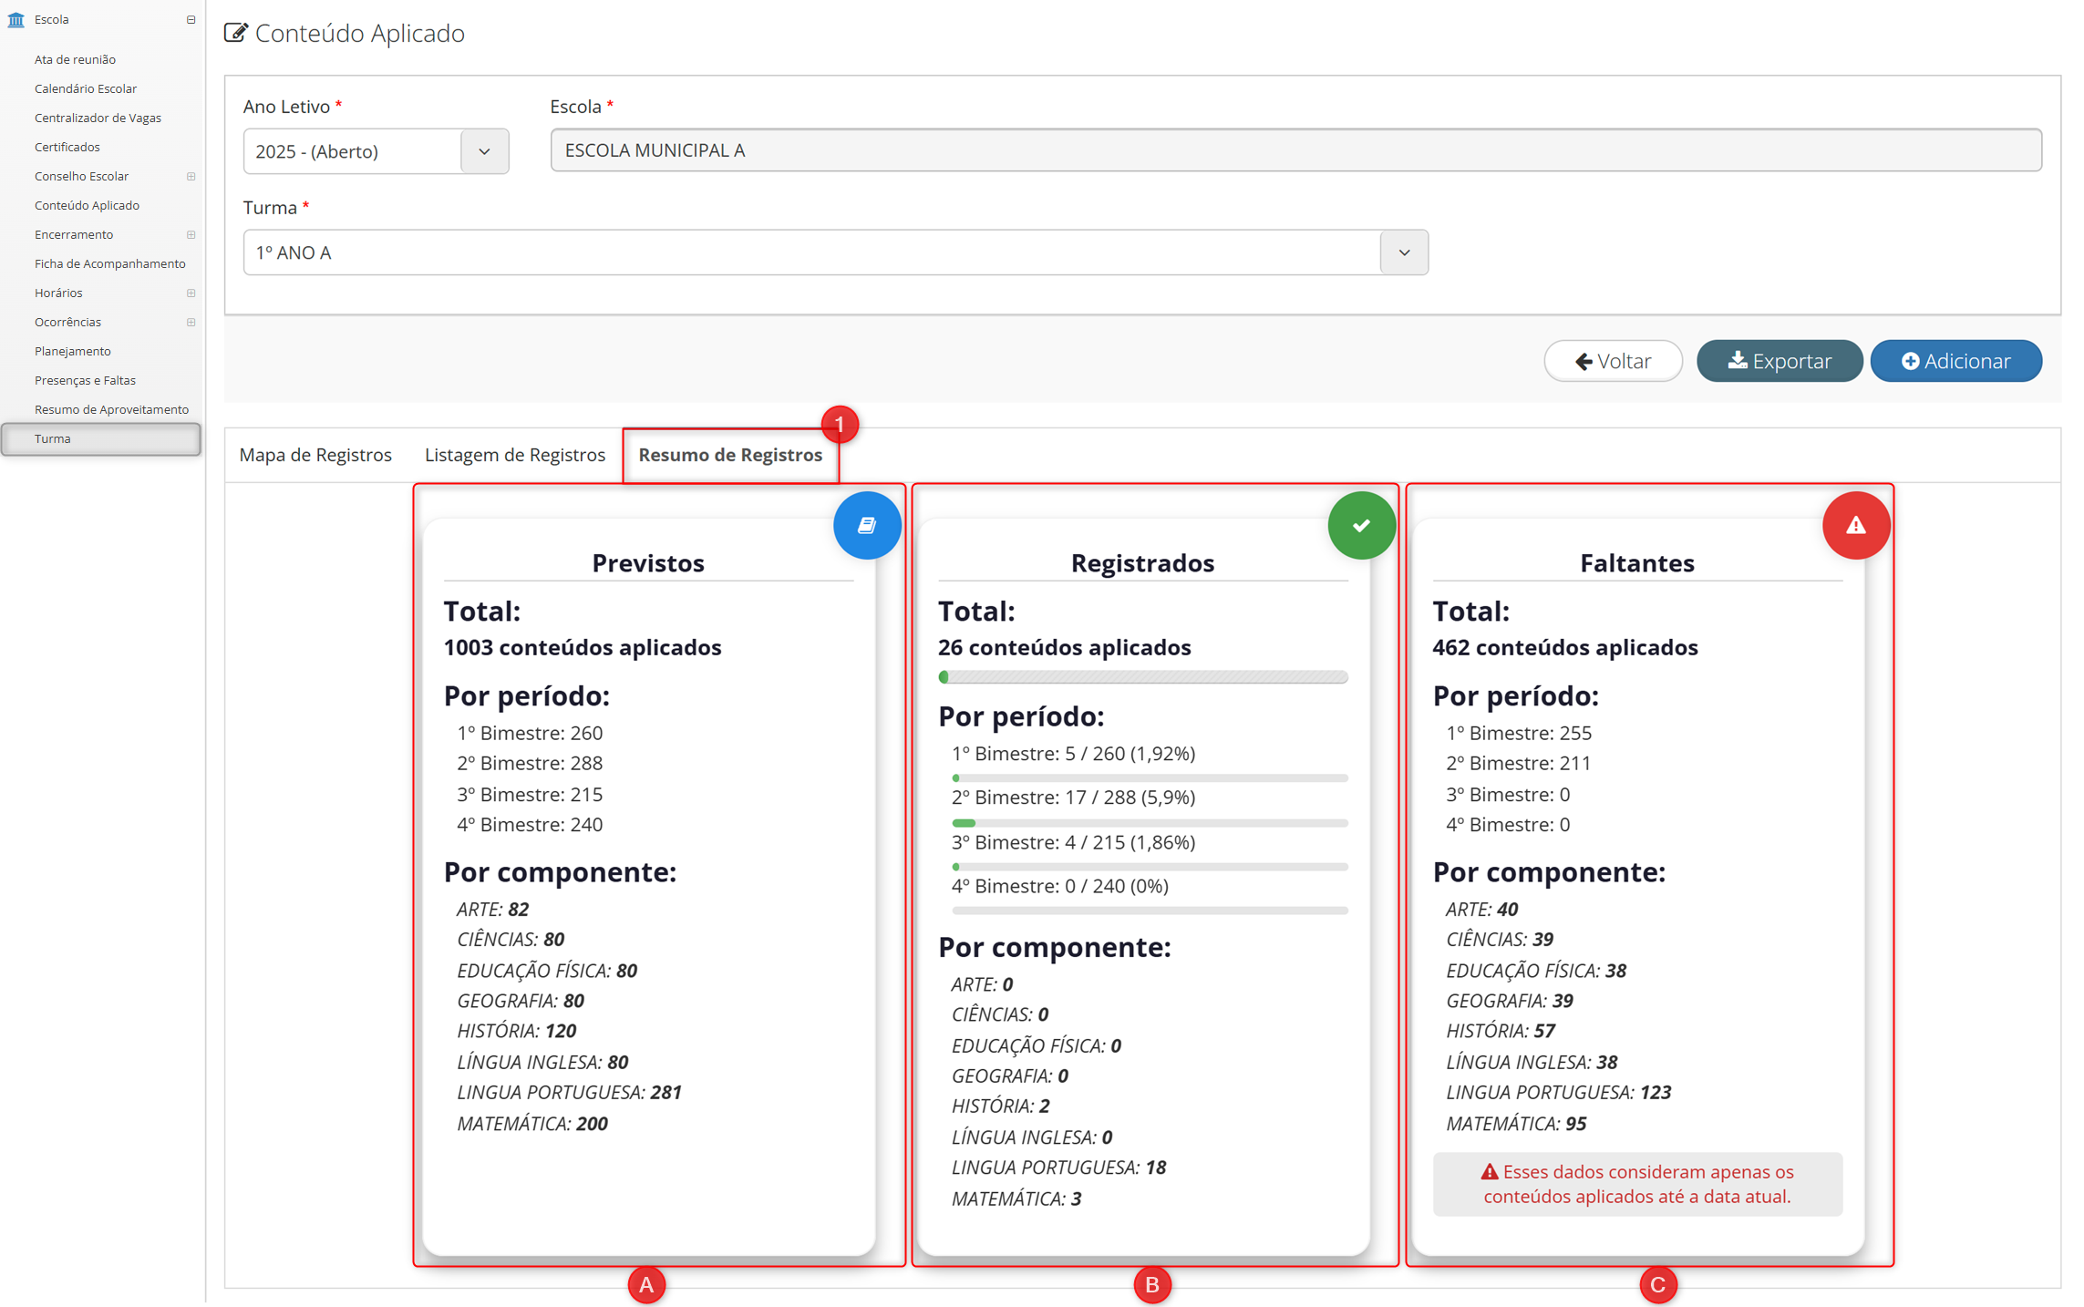Viewport: 2084px width, 1307px height.
Task: Open Conteúdo Aplicado sidebar item
Action: tap(87, 205)
